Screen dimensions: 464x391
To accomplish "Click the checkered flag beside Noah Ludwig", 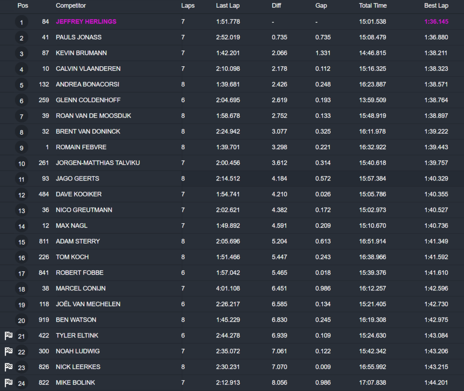I will (x=8, y=351).
